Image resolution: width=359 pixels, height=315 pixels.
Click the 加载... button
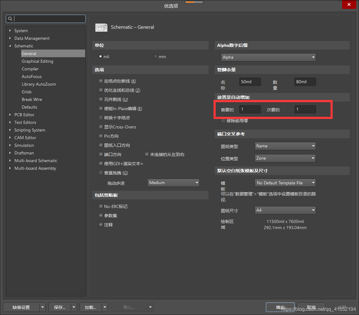[x=90, y=307]
